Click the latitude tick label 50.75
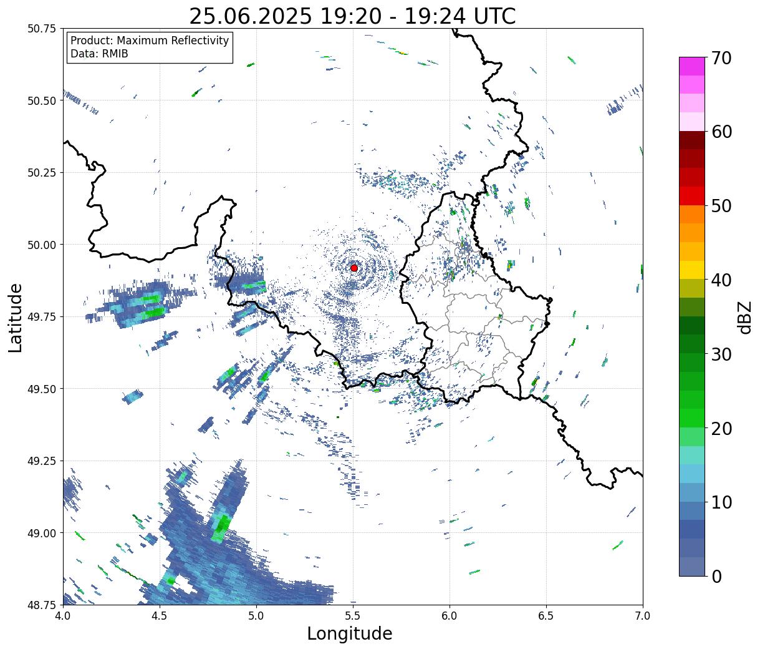This screenshot has width=760, height=649. click(42, 29)
